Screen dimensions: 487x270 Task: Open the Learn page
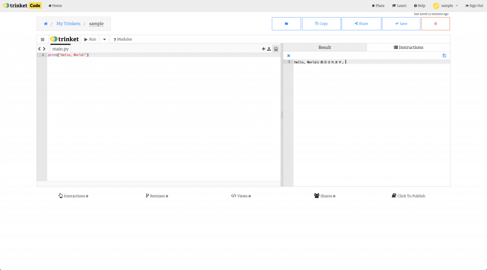click(x=399, y=6)
